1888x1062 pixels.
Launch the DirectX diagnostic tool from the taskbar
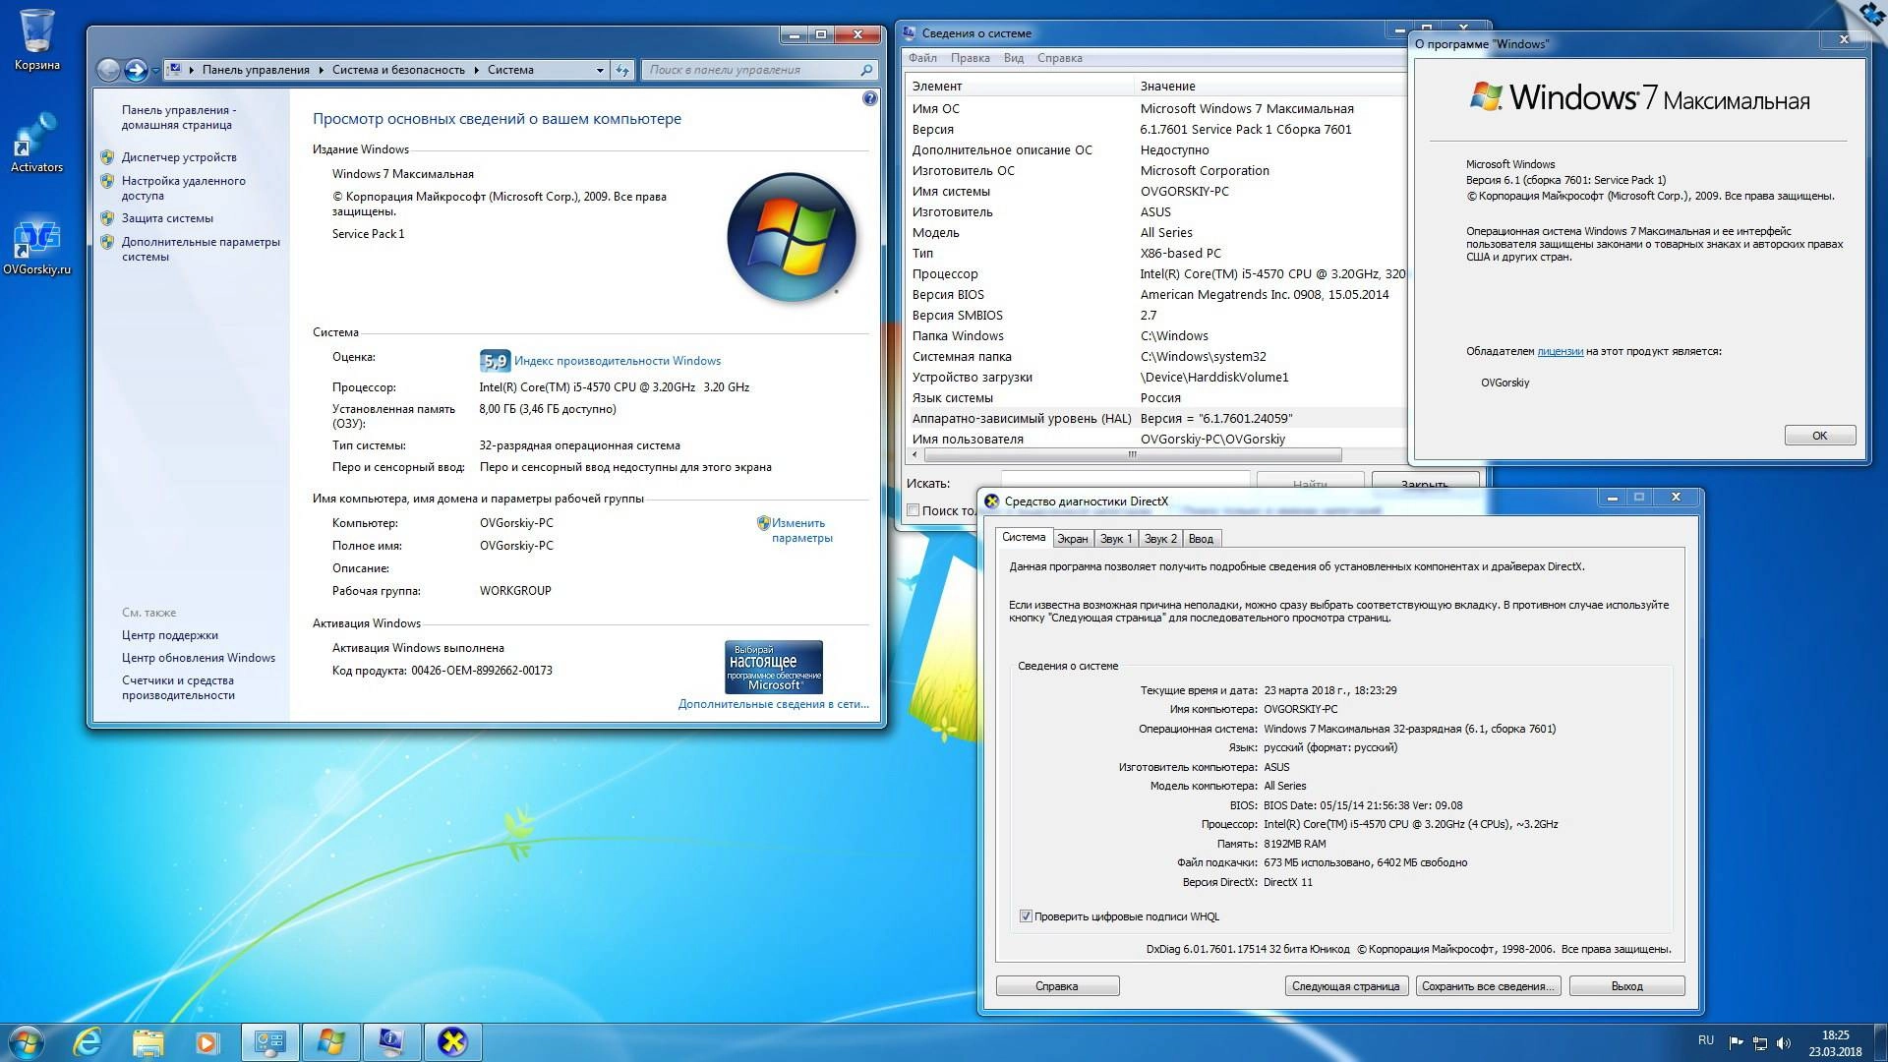(453, 1041)
